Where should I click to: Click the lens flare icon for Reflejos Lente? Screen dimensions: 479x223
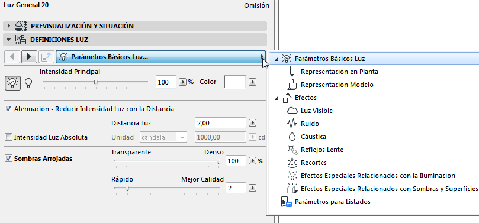tap(292, 150)
